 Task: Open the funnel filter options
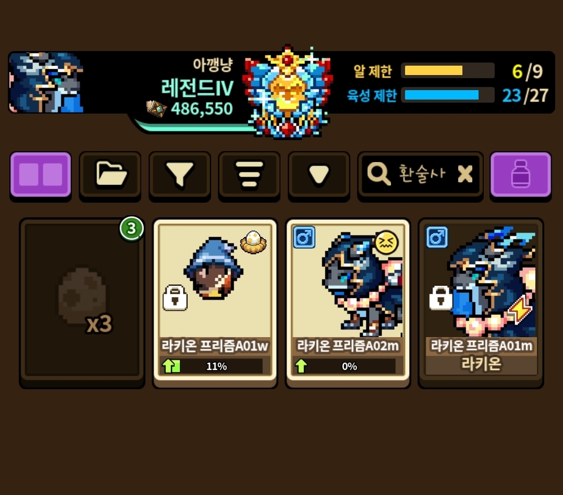179,175
